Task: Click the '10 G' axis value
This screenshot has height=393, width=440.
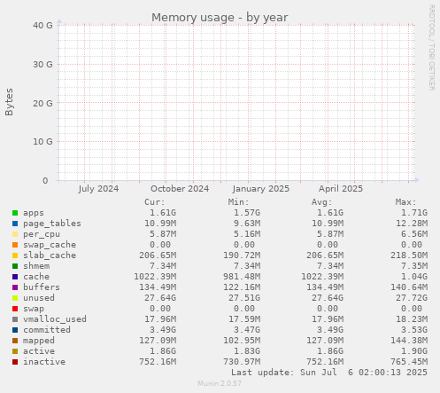Action: pos(42,142)
